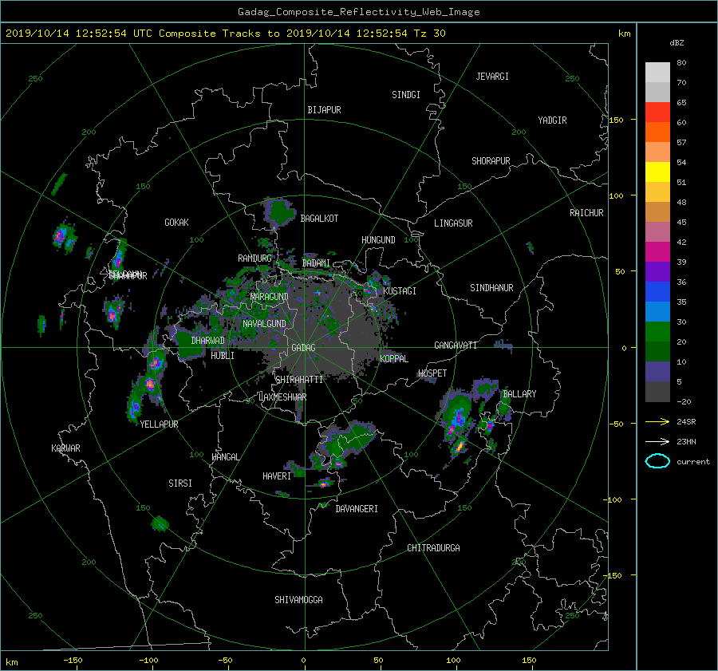Screen dimensions: 718x671
Task: Click the SHIVAMOGGA city label
Action: pos(298,599)
